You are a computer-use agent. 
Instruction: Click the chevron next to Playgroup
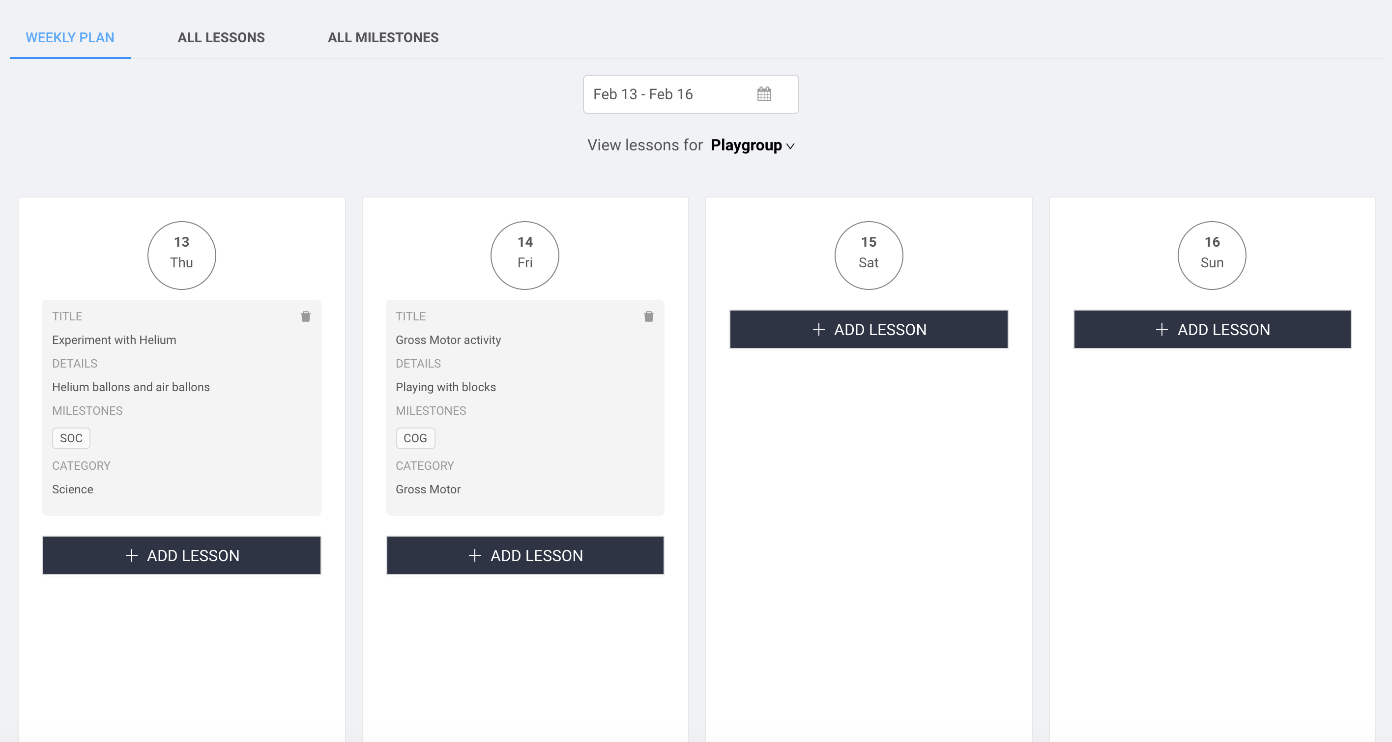click(x=790, y=146)
